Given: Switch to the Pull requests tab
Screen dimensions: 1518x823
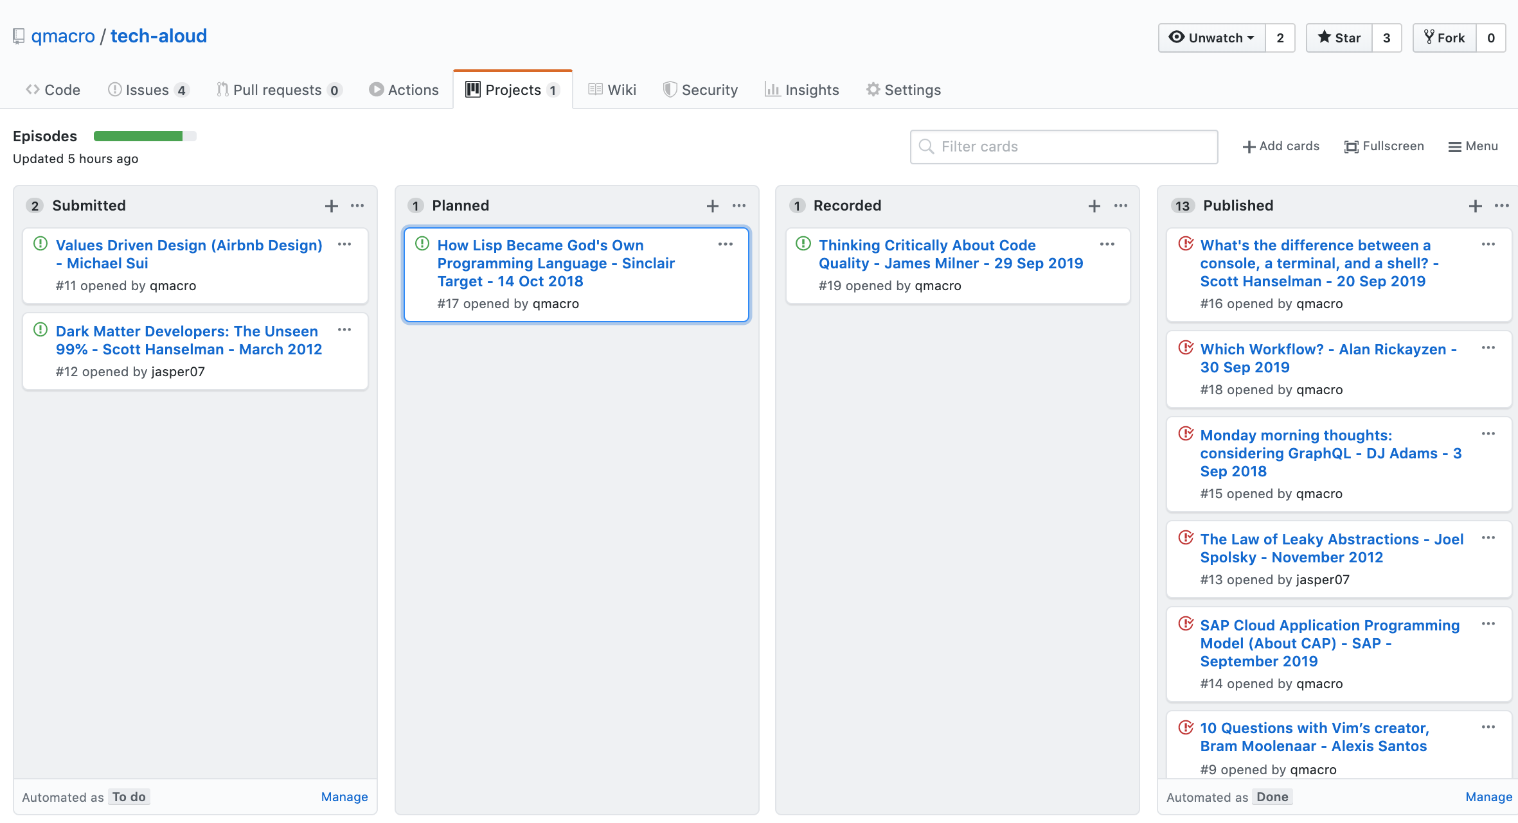Looking at the screenshot, I should pos(279,90).
